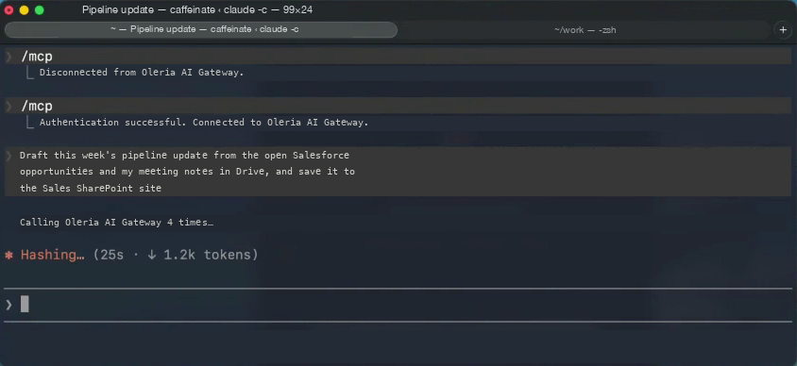
Task: Click the prompt chevron at the input line
Action: (8, 305)
